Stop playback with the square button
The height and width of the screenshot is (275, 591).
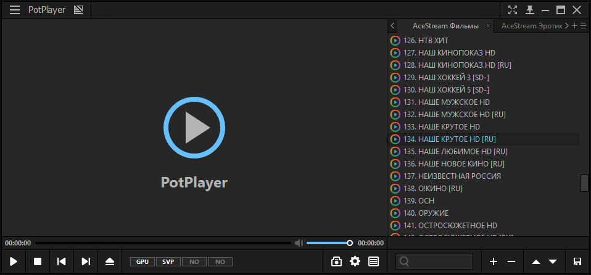click(38, 261)
